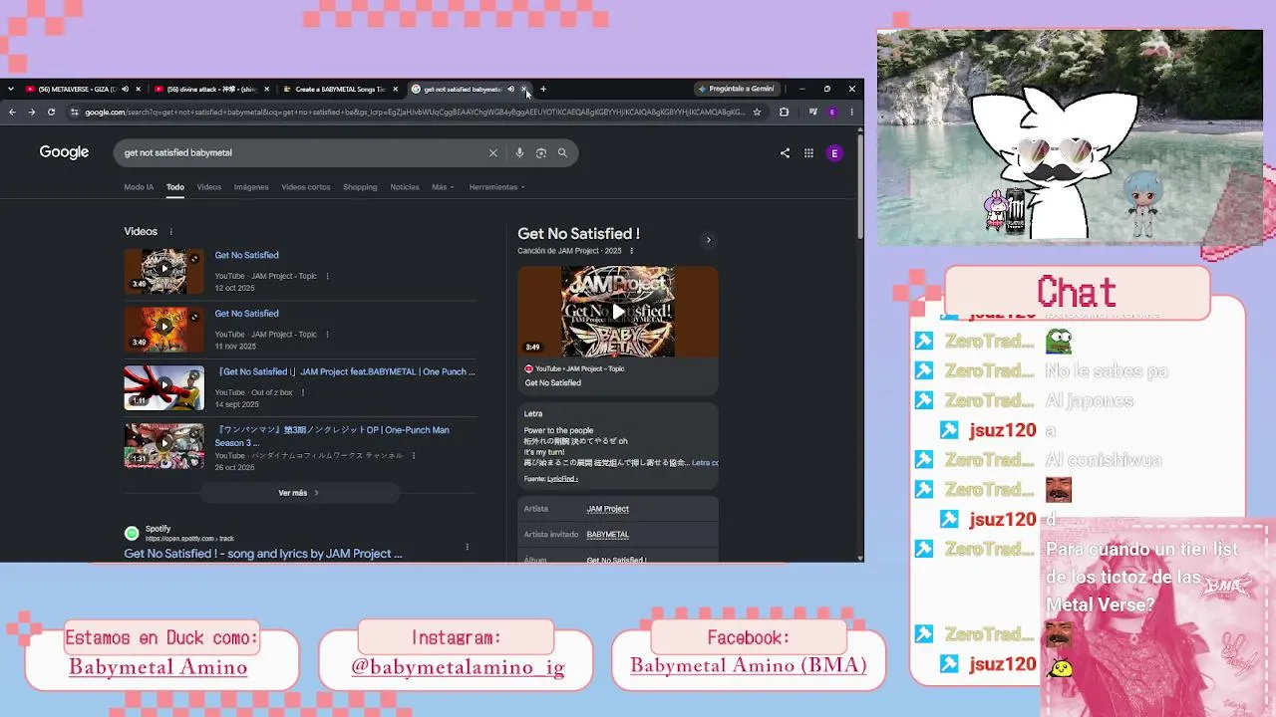The image size is (1276, 717).
Task: Click the browser address bar URL
Action: 415,113
